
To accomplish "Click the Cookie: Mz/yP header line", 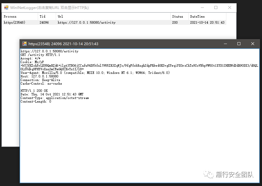I will point(32,62).
